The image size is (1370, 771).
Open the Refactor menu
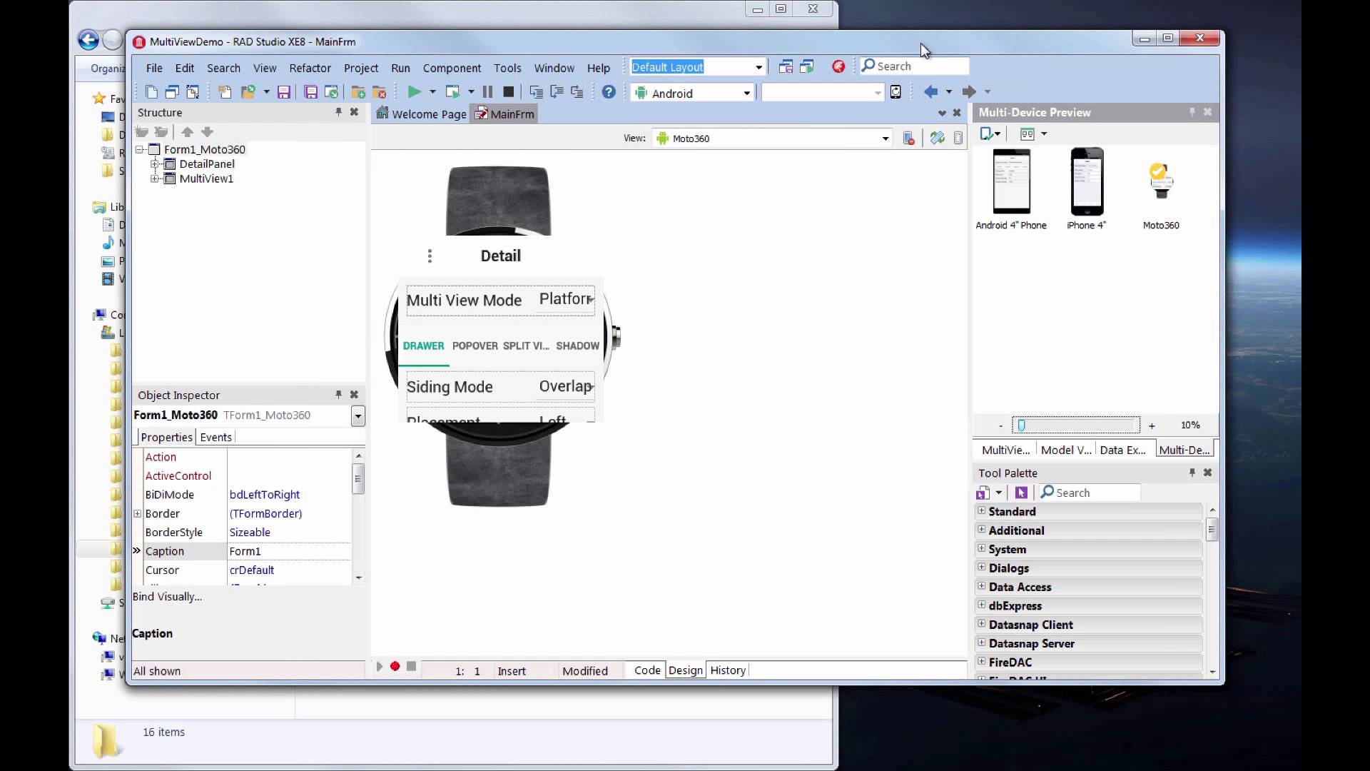[x=310, y=68]
